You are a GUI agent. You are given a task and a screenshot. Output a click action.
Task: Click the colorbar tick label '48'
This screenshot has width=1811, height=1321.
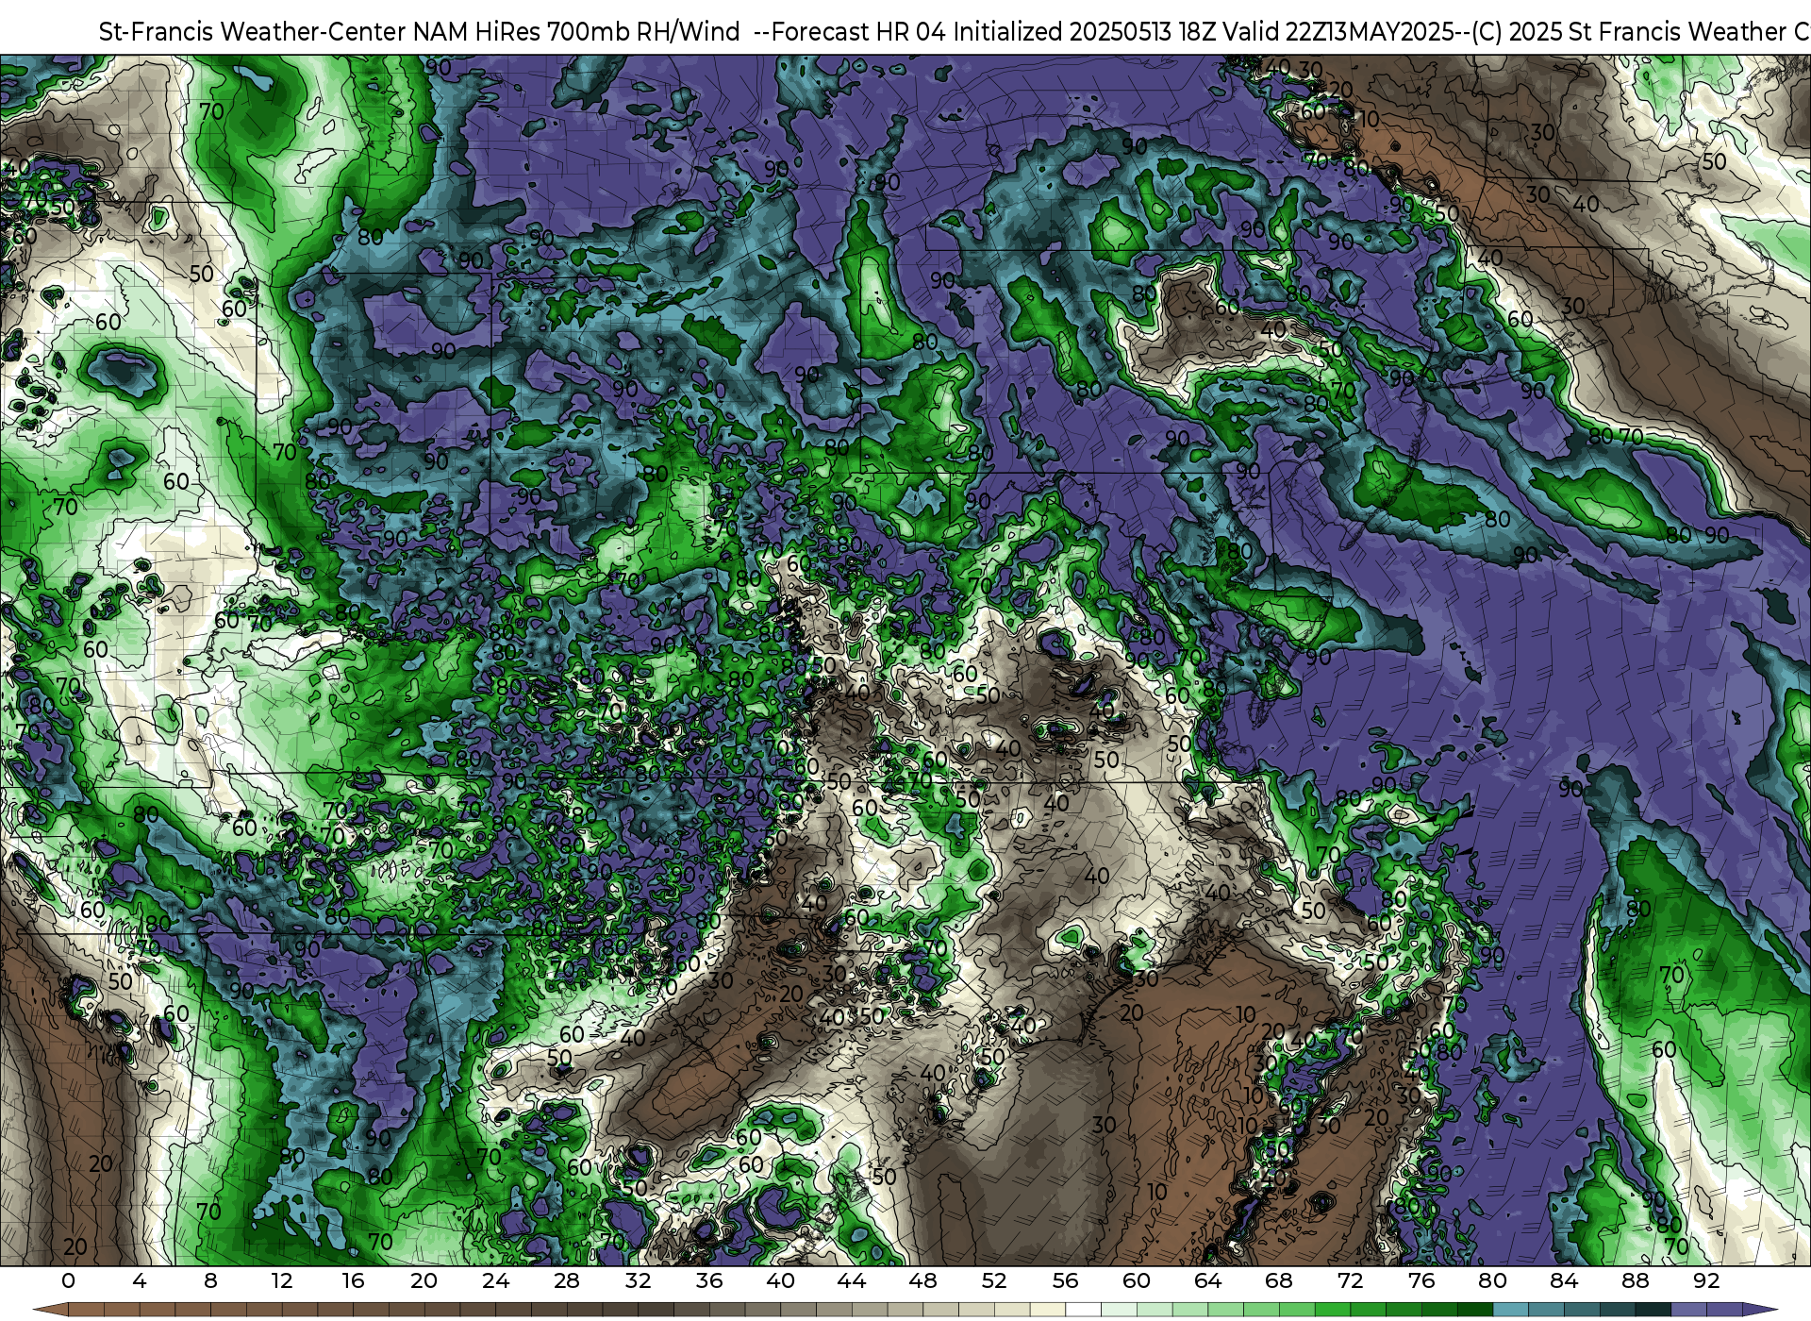coord(923,1280)
